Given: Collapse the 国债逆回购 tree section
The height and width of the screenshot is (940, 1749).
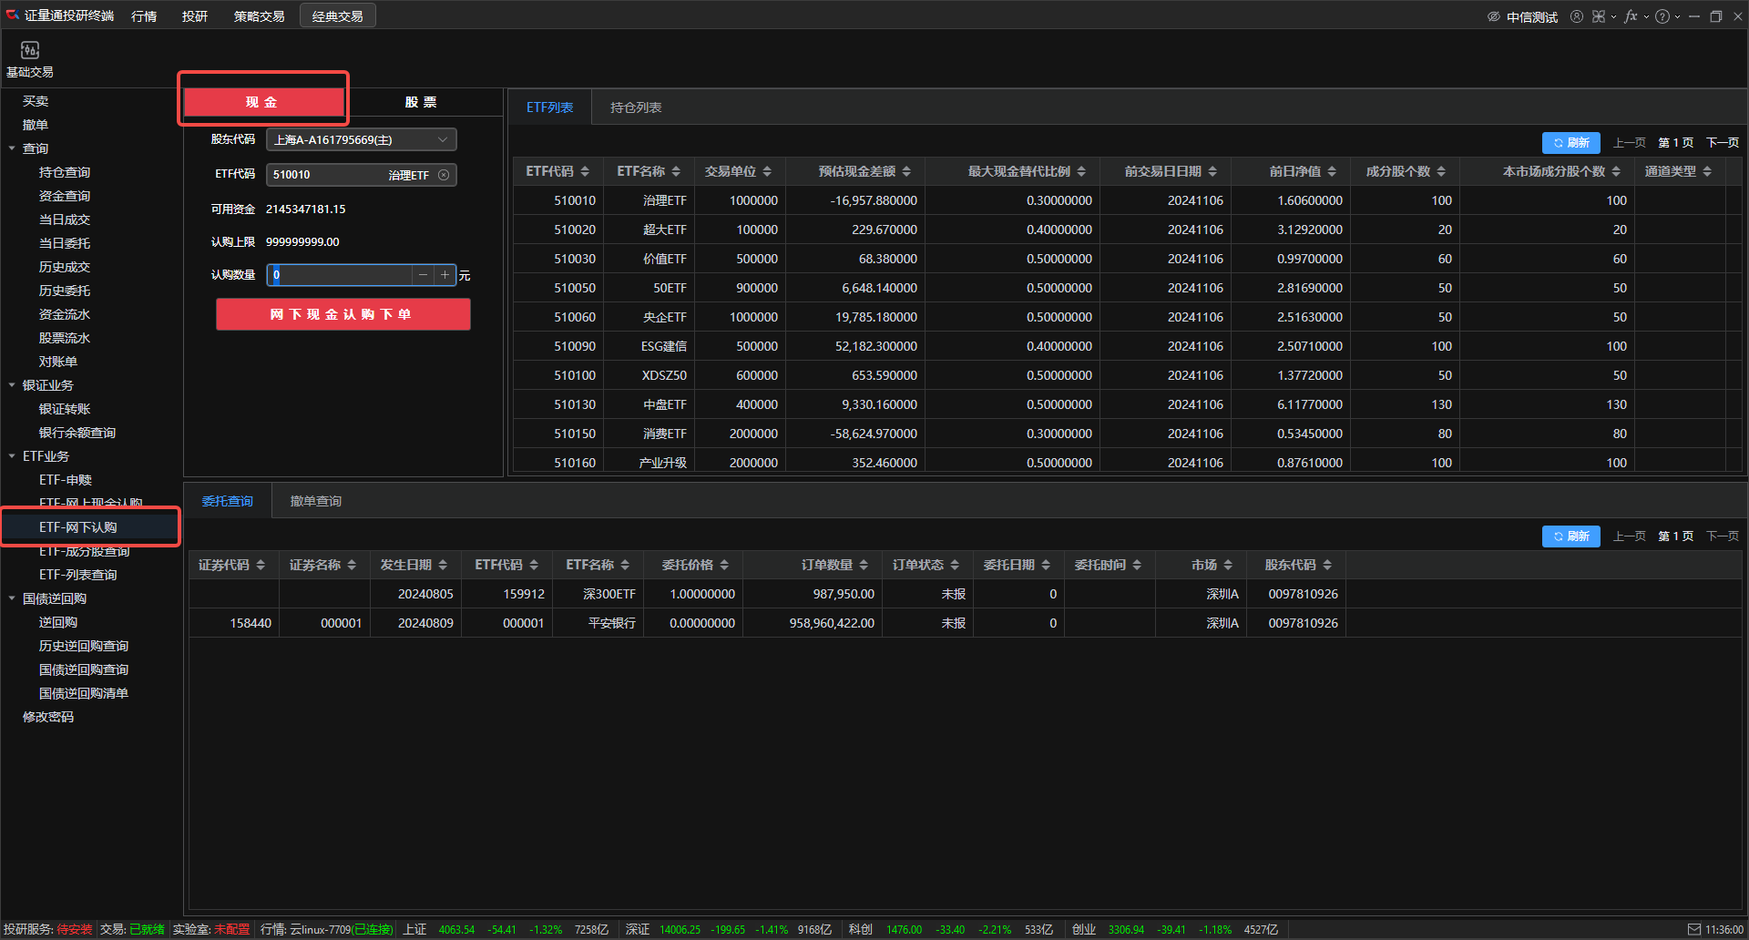Looking at the screenshot, I should click(x=12, y=598).
